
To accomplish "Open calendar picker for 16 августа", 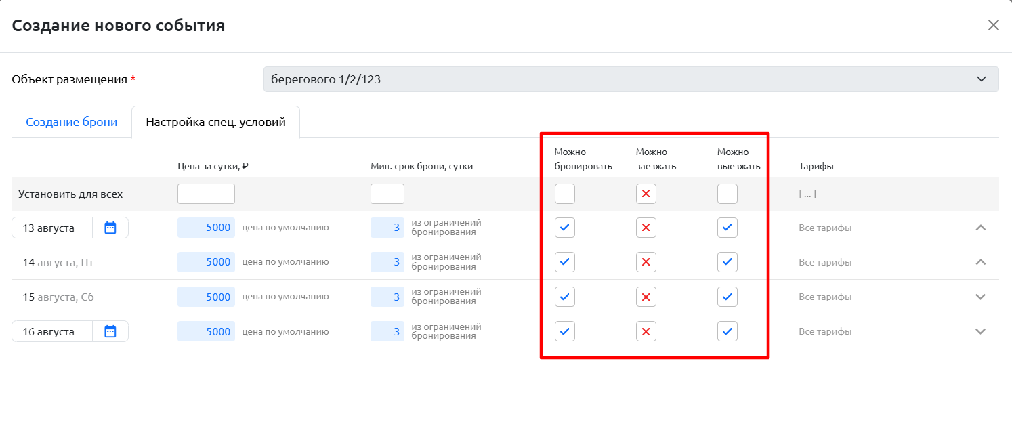I will click(x=110, y=331).
